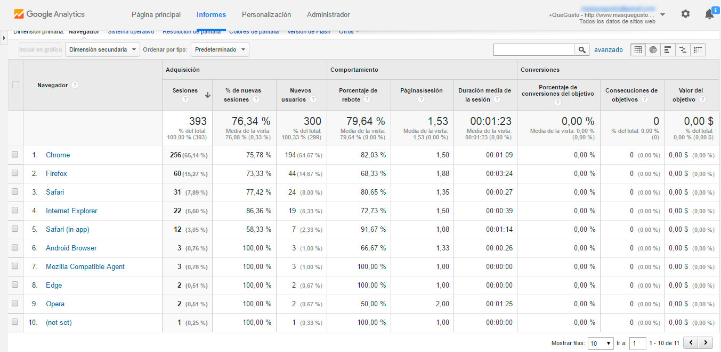The width and height of the screenshot is (721, 352).
Task: Check the Mozilla Compatible Agent row checkbox
Action: click(15, 266)
